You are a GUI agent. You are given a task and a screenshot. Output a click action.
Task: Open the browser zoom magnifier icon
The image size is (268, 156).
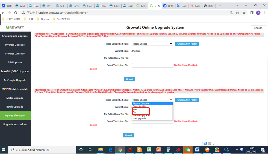(231, 13)
